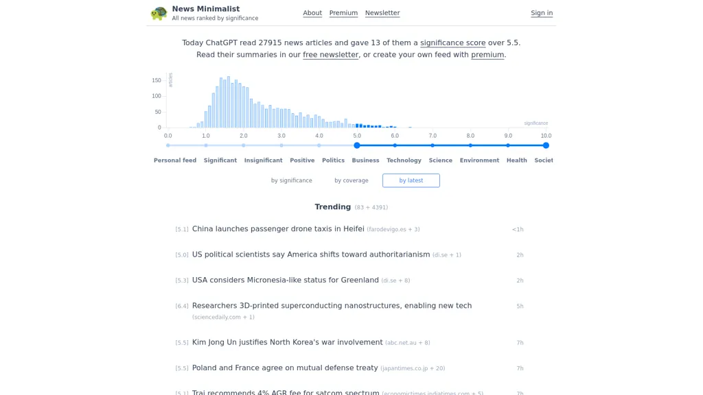The height and width of the screenshot is (395, 703).
Task: Click the sciencedaily.com + 1 sources label
Action: 223,317
